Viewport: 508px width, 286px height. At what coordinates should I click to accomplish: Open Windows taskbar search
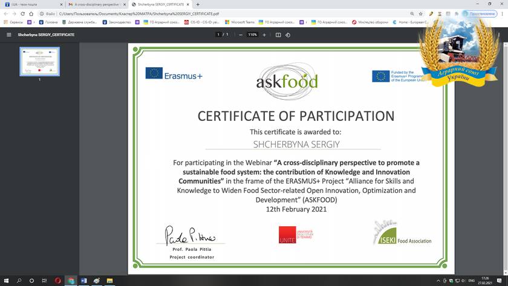[19, 281]
